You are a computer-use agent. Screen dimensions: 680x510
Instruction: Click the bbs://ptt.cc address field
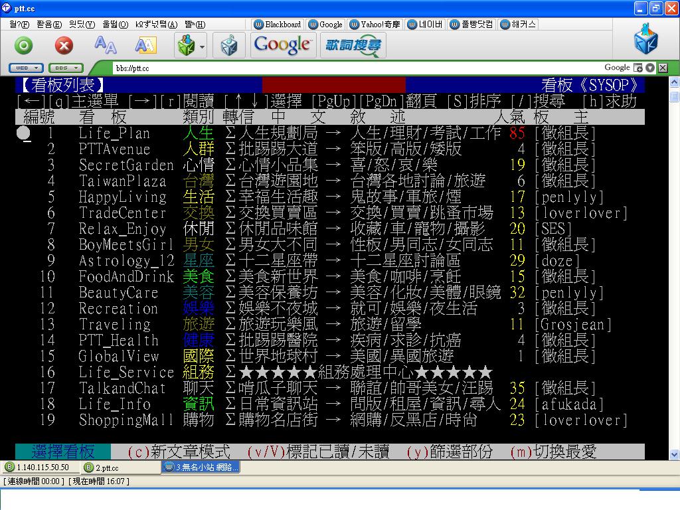coord(332,68)
